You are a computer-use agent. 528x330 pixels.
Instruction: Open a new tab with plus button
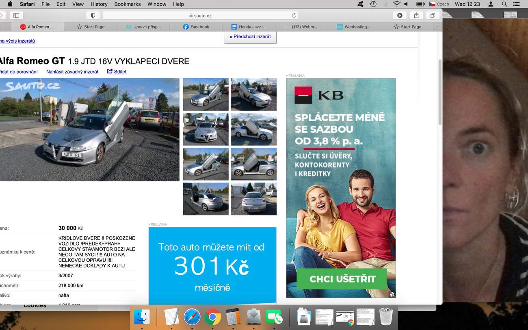coord(437,27)
